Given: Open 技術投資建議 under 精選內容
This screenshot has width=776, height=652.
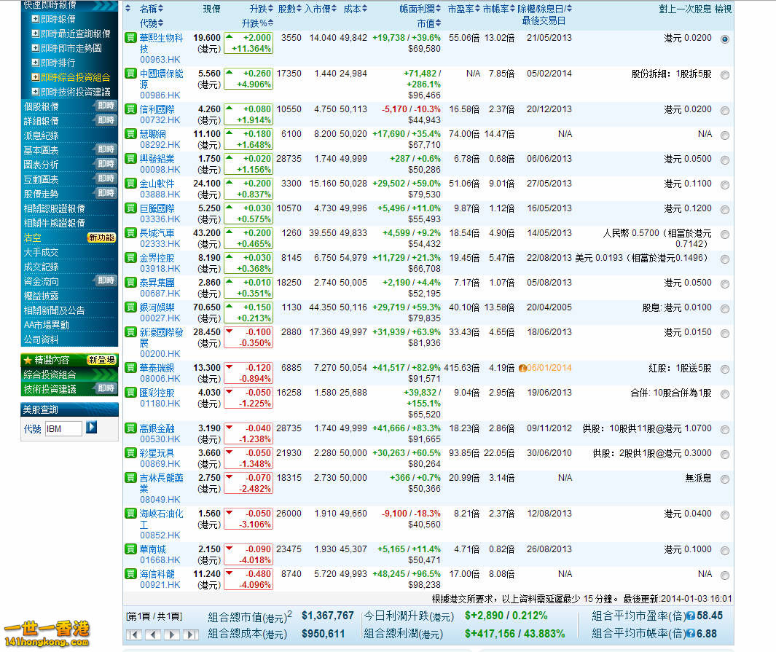Looking at the screenshot, I should click(50, 389).
